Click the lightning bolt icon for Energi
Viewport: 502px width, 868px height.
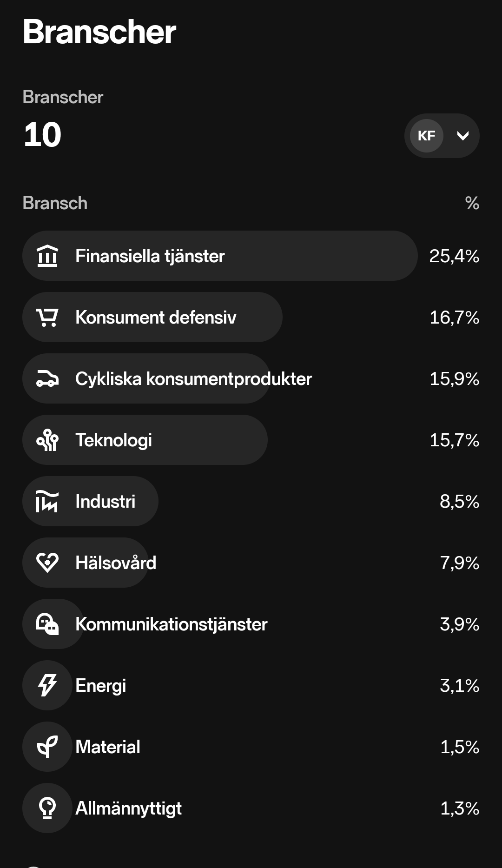(x=47, y=686)
